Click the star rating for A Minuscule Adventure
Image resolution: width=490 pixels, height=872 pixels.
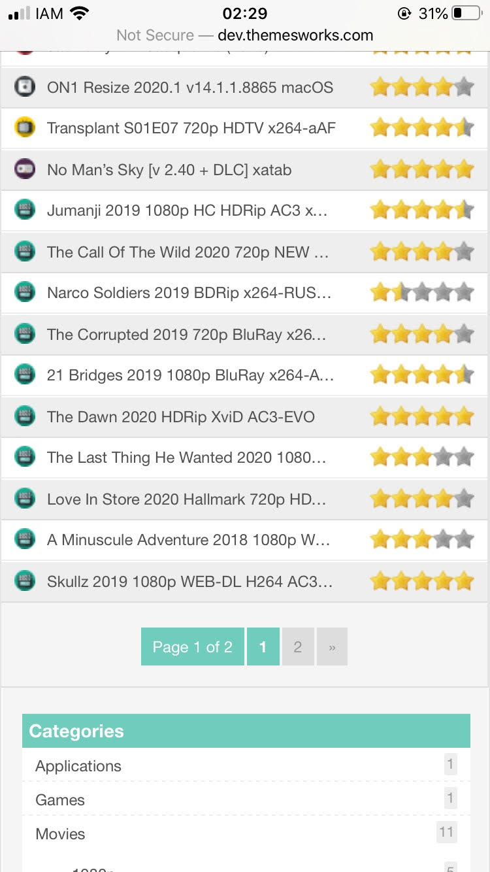coord(421,540)
